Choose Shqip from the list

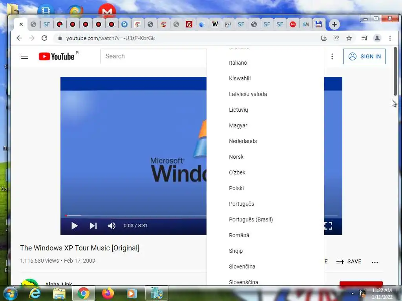pos(236,251)
